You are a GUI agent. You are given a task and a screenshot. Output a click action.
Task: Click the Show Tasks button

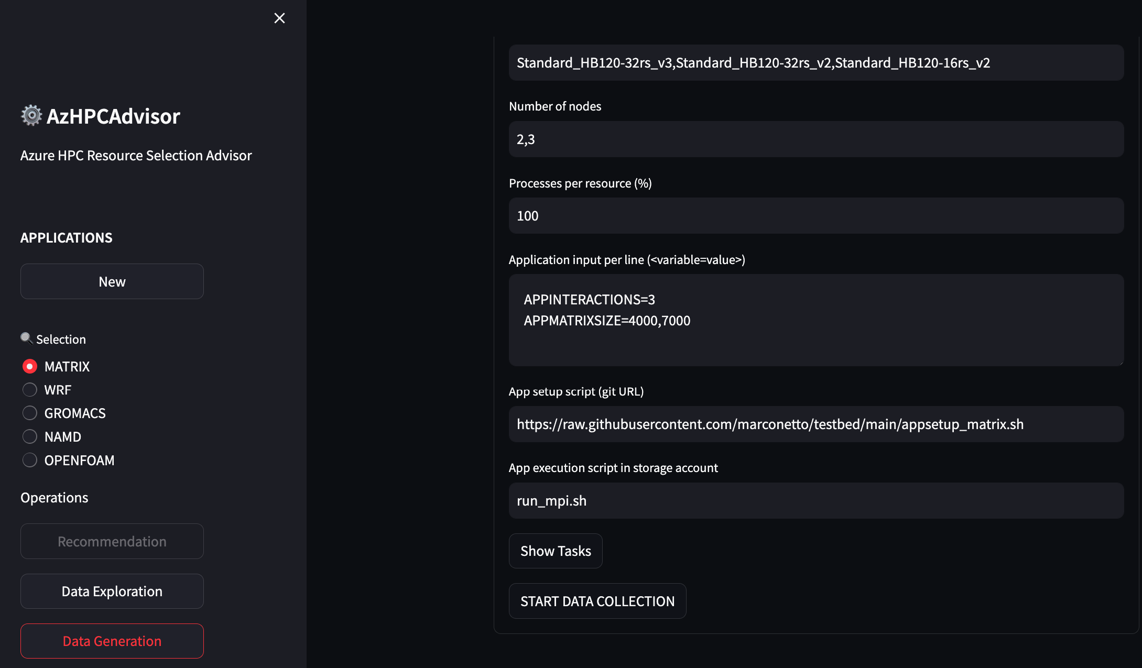556,551
